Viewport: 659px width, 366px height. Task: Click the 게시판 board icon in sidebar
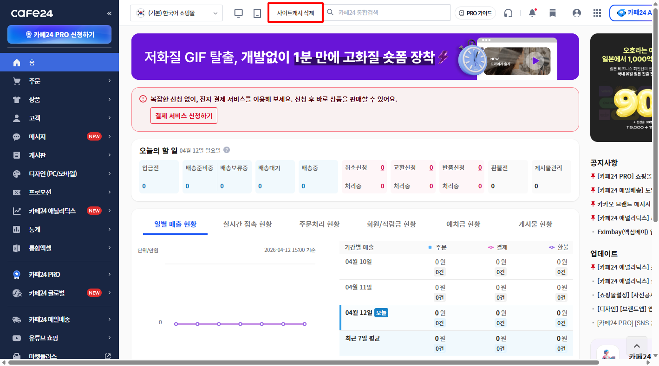pos(17,155)
